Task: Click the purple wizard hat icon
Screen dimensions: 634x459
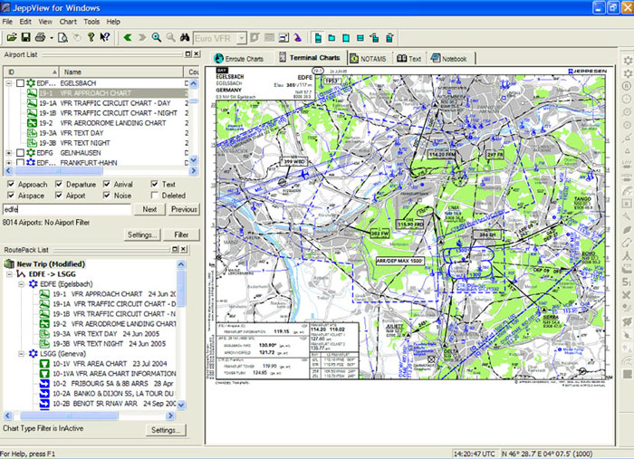Action: (x=298, y=38)
